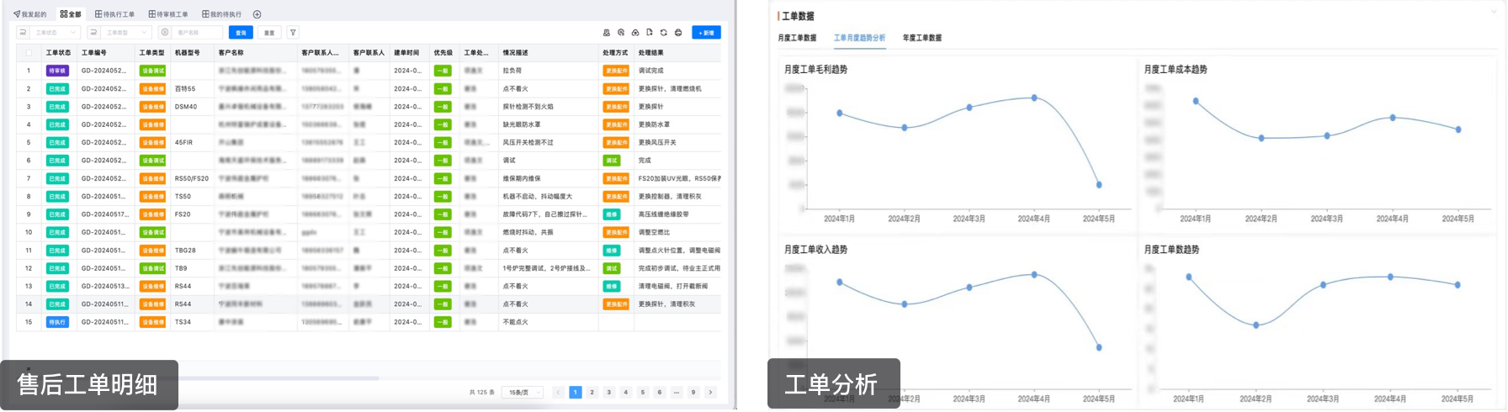The width and height of the screenshot is (1508, 412).
Task: Click the print icon in toolbar
Action: click(x=678, y=33)
